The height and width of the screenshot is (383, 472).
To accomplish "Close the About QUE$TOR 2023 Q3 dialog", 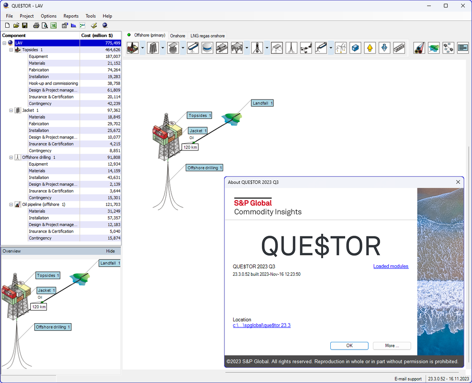I will click(458, 182).
